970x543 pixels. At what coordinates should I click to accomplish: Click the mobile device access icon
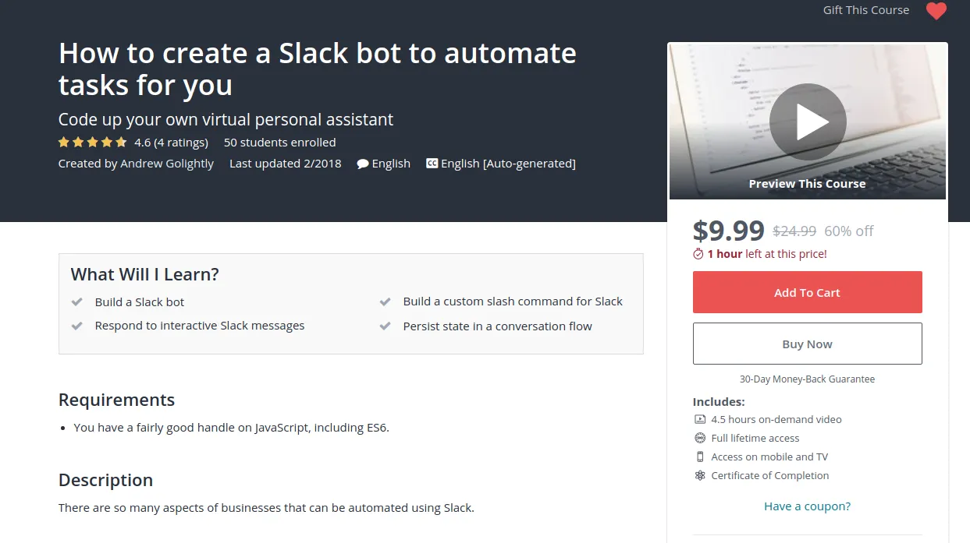700,457
